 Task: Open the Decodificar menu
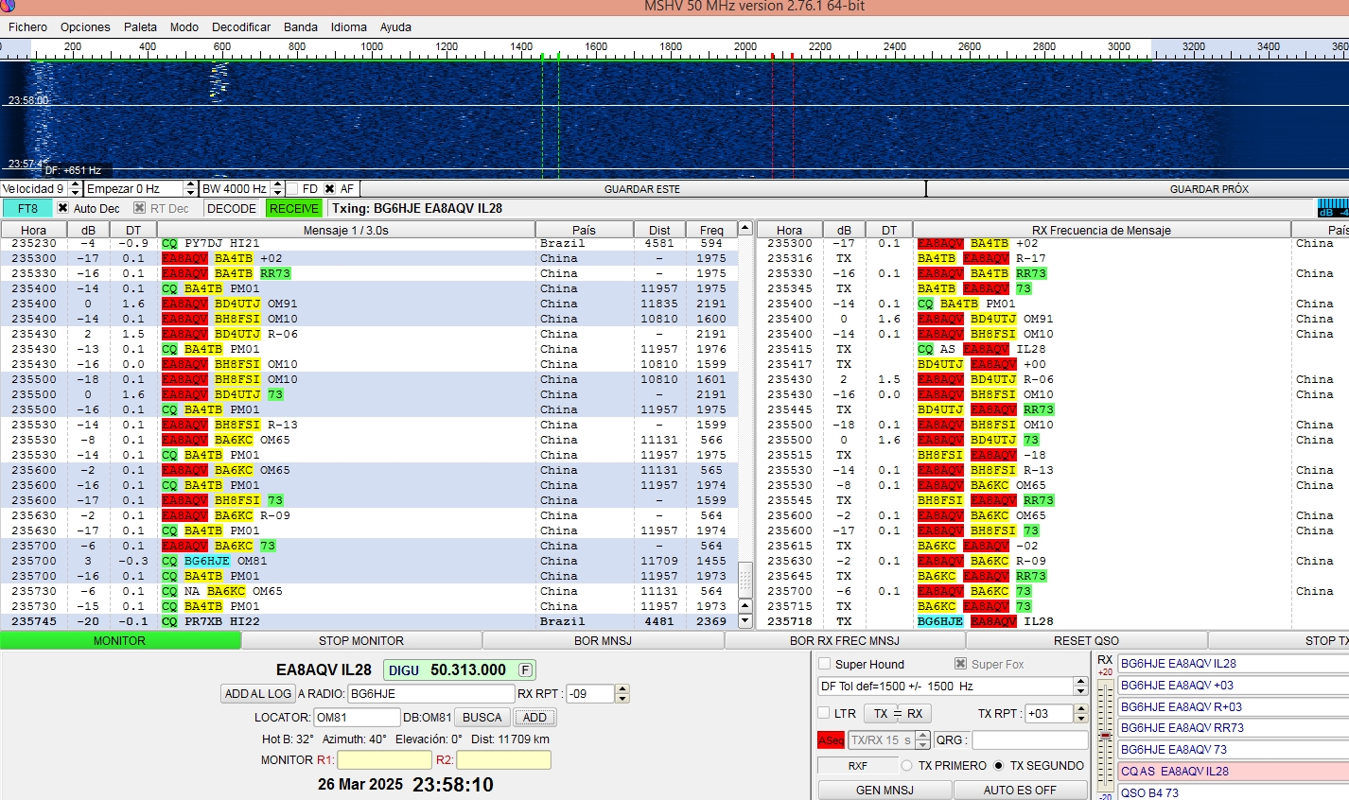pyautogui.click(x=241, y=26)
